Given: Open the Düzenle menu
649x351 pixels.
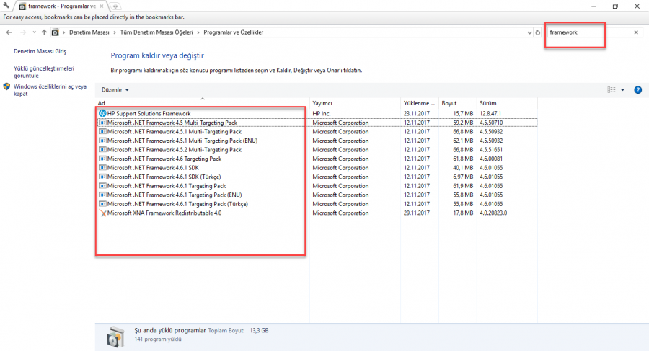Looking at the screenshot, I should tap(115, 90).
